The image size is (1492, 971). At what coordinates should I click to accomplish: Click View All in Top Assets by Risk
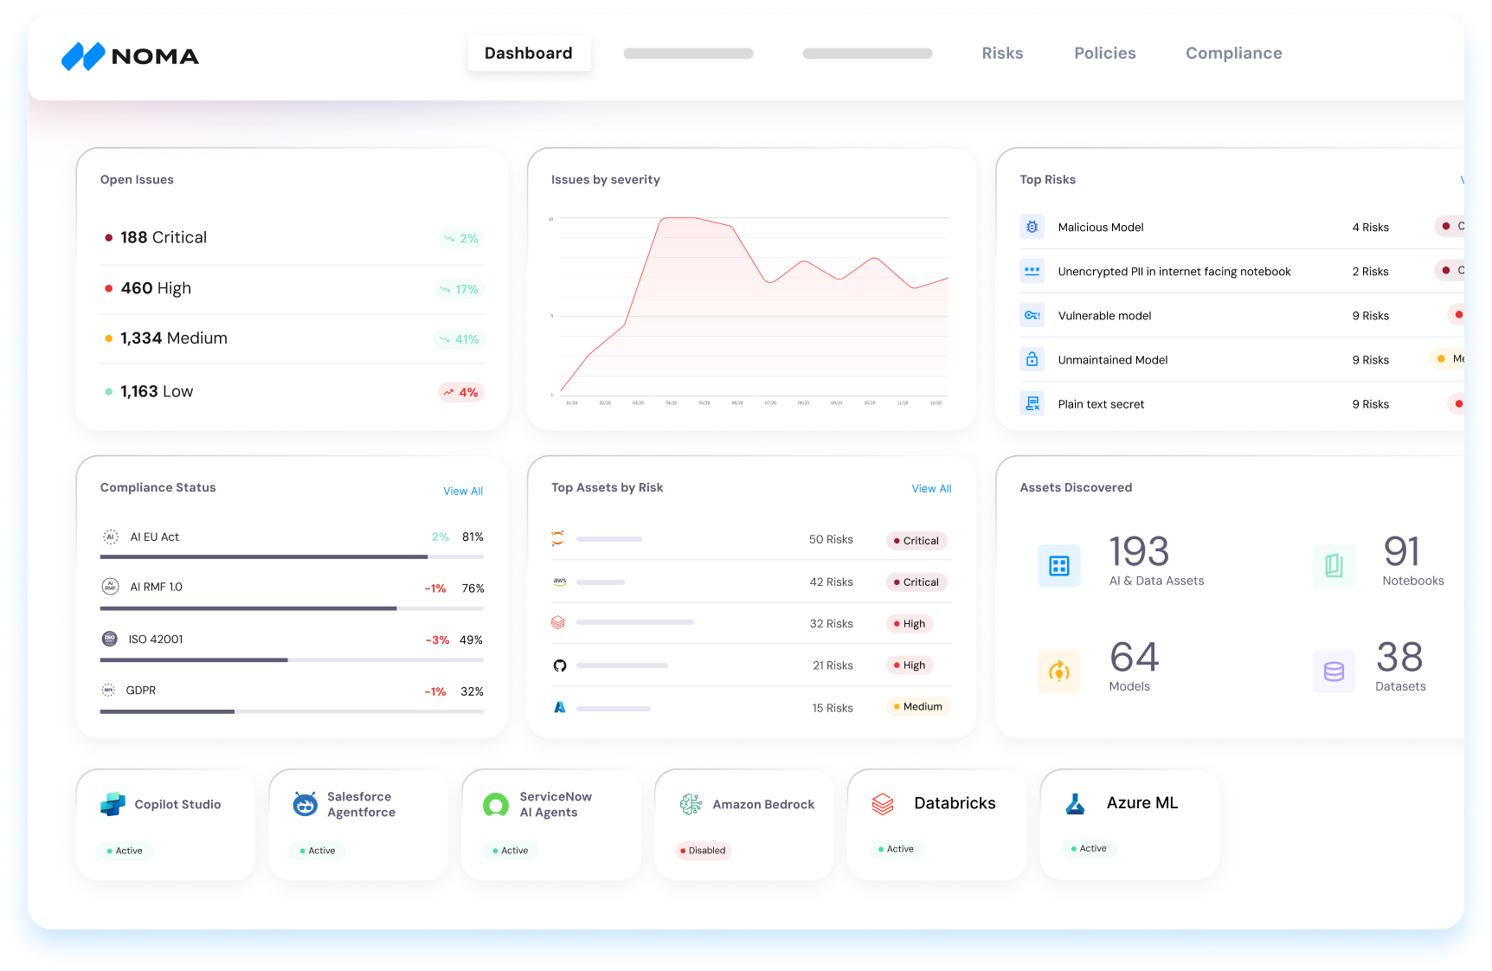(x=931, y=489)
